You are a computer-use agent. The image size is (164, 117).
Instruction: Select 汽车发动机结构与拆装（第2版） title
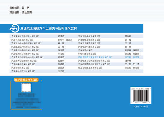pos(26,43)
